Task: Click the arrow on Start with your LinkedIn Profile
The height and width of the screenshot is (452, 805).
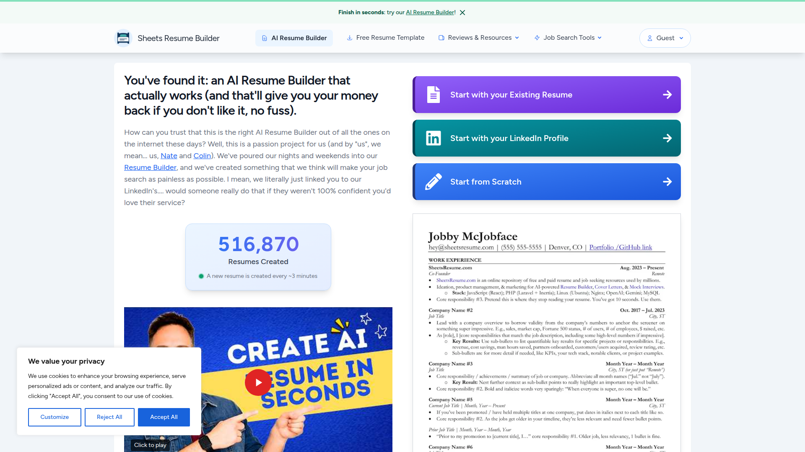Action: coord(667,138)
